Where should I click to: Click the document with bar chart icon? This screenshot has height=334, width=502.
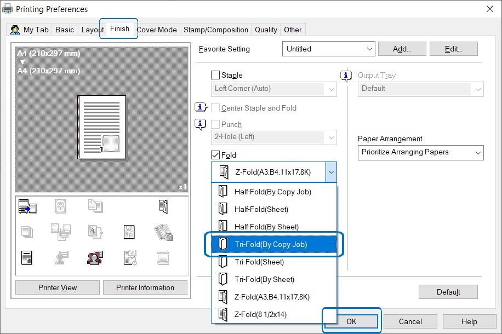point(27,257)
